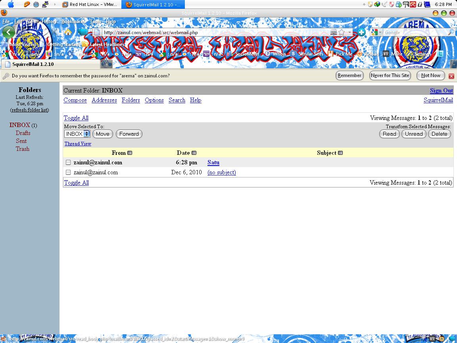457x343 pixels.
Task: Click into the URL address field
Action: click(x=216, y=33)
